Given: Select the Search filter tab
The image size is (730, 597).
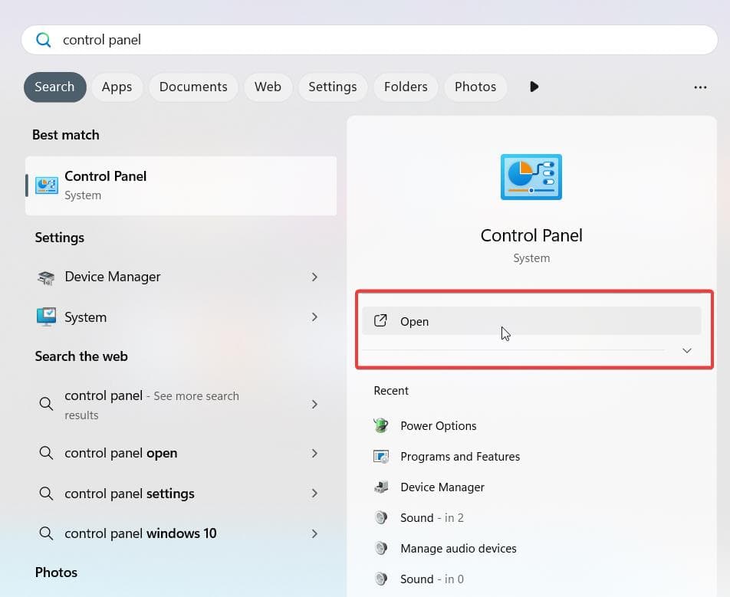Looking at the screenshot, I should [55, 87].
